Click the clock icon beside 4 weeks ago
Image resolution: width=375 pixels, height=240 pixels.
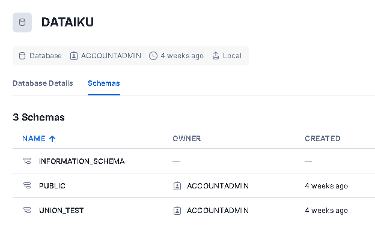(153, 56)
